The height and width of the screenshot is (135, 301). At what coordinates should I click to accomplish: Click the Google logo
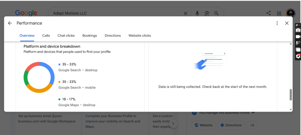point(26,13)
